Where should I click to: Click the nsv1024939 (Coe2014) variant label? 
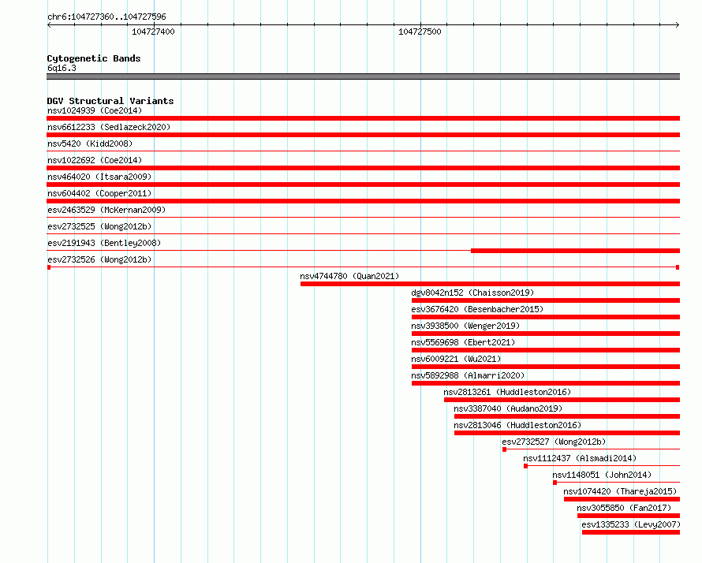pyautogui.click(x=95, y=110)
